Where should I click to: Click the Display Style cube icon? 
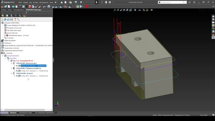(135, 10)
